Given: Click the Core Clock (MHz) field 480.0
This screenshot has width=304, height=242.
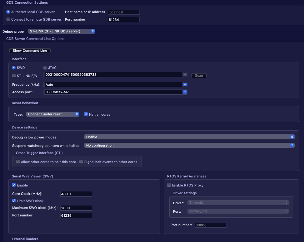Looking at the screenshot, I should click(x=76, y=194).
